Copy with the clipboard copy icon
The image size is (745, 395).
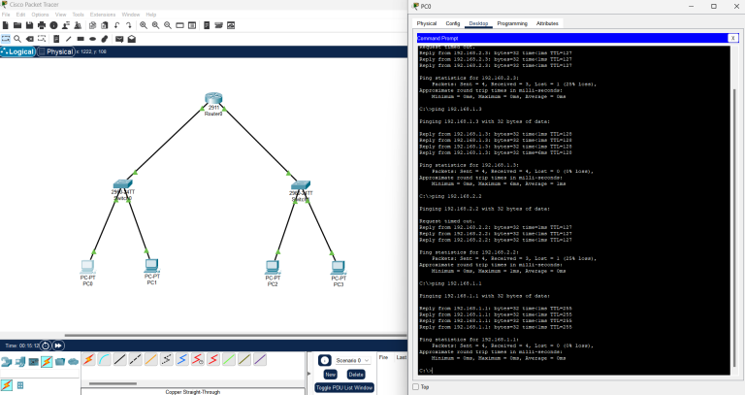93,25
